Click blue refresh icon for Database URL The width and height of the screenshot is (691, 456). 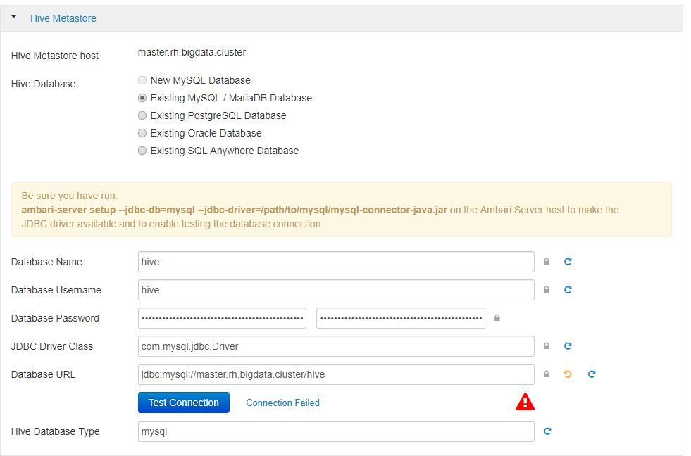[592, 374]
